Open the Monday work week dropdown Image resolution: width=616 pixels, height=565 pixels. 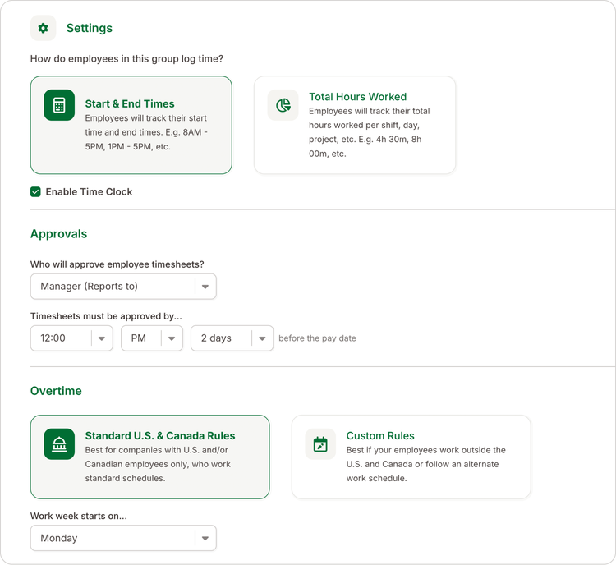123,538
